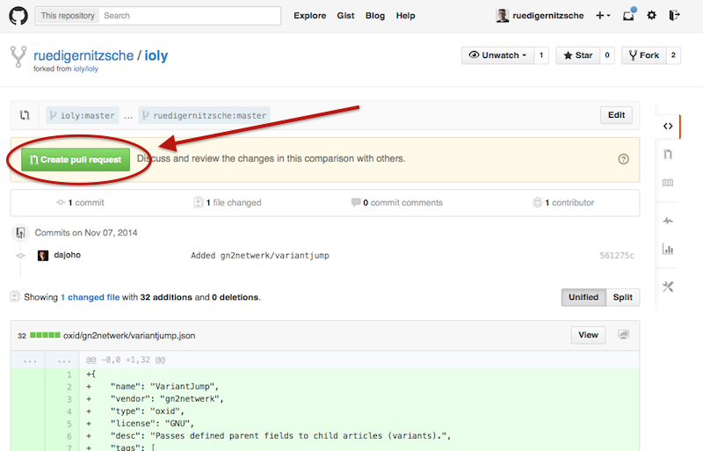Click the forks count 2

pyautogui.click(x=673, y=55)
